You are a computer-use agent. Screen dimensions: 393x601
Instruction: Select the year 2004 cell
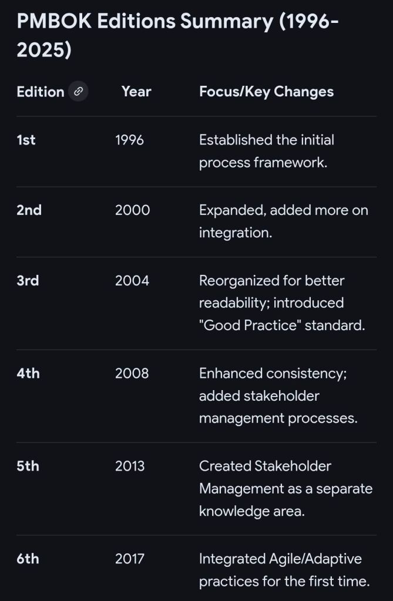click(x=132, y=280)
